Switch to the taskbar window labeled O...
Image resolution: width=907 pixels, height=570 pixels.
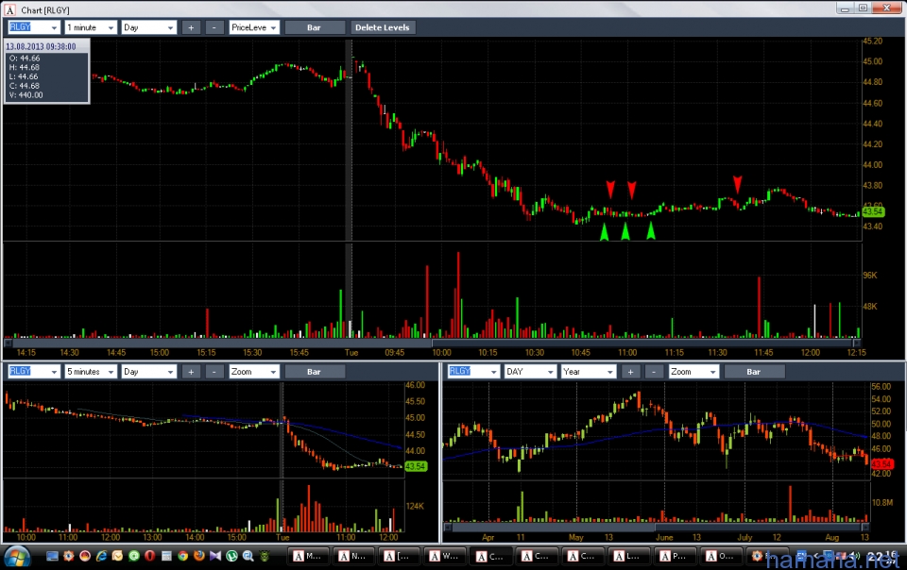(x=720, y=556)
